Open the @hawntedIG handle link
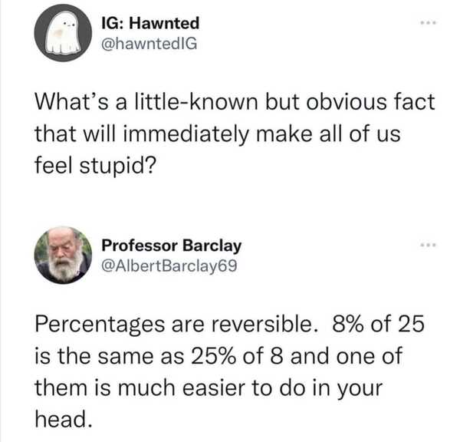 149,44
